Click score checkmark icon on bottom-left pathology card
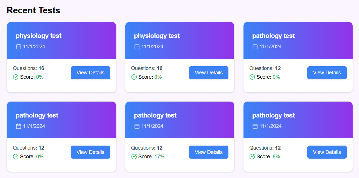This screenshot has width=359, height=178. coord(16,157)
